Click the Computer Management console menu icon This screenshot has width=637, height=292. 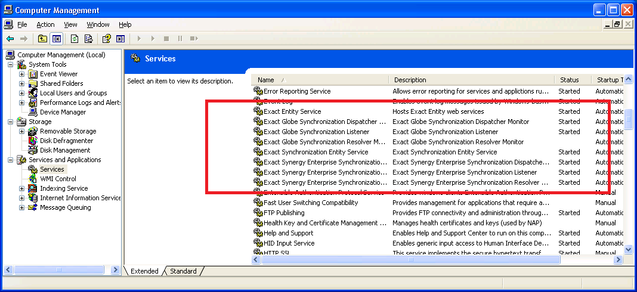click(8, 24)
